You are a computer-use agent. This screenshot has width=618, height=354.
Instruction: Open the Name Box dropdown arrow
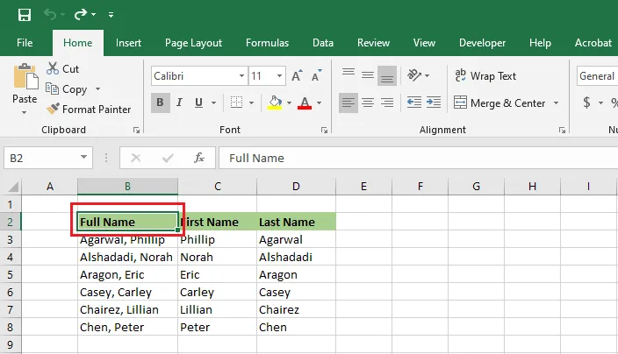click(x=83, y=158)
